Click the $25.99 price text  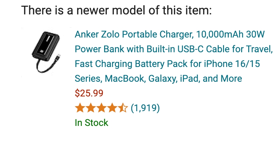coord(89,93)
